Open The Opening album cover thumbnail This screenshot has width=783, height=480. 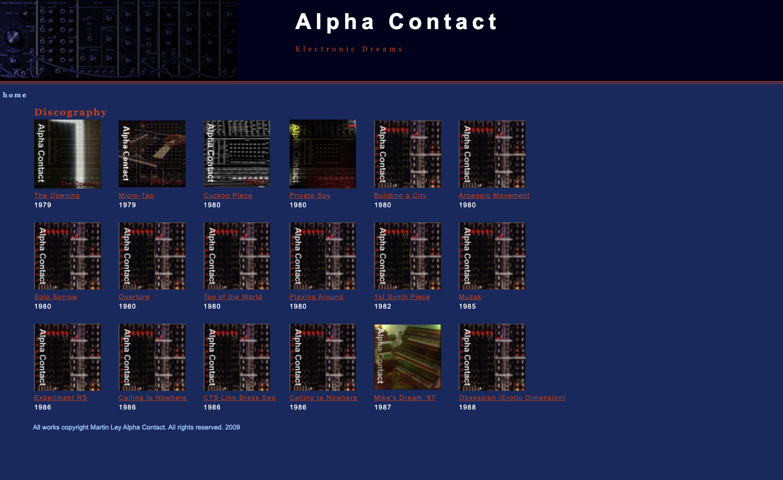[x=67, y=154]
